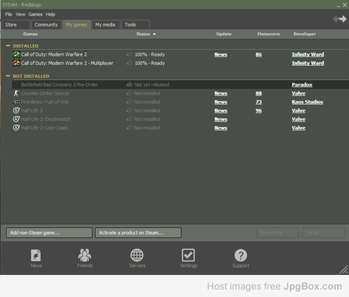Switch to the My media tab
The image size is (349, 297).
pyautogui.click(x=106, y=25)
